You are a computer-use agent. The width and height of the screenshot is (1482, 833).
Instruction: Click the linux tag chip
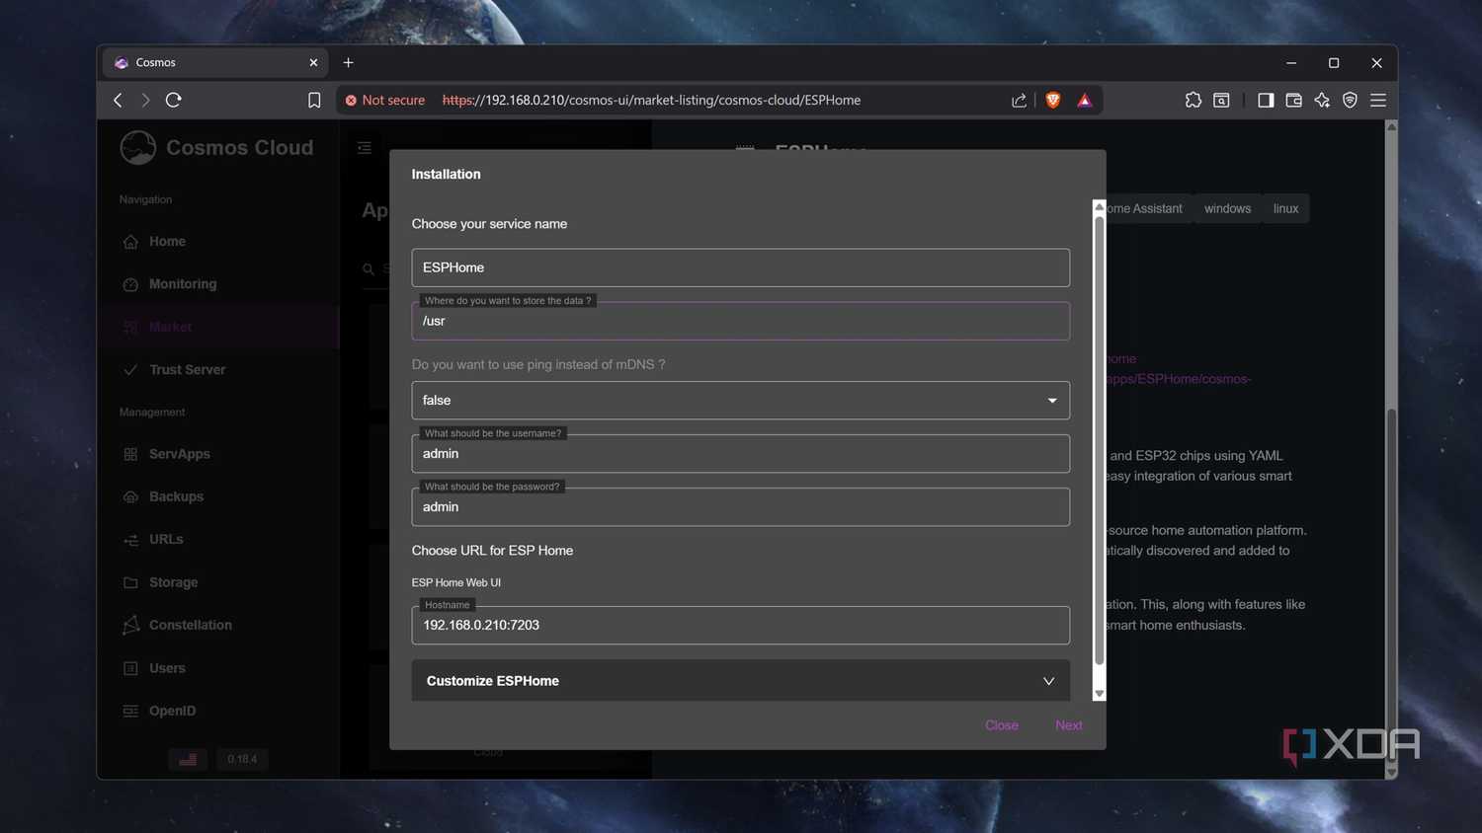(x=1285, y=208)
